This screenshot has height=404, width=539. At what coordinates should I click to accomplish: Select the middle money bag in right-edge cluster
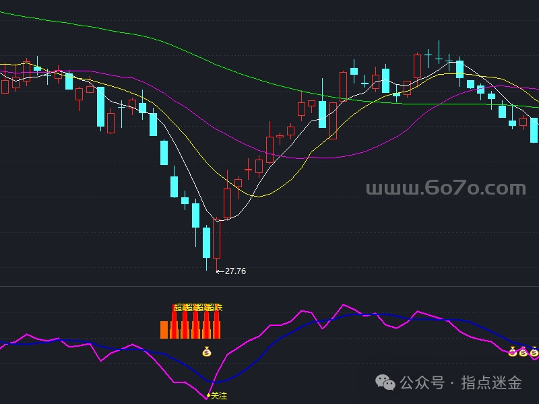click(523, 351)
